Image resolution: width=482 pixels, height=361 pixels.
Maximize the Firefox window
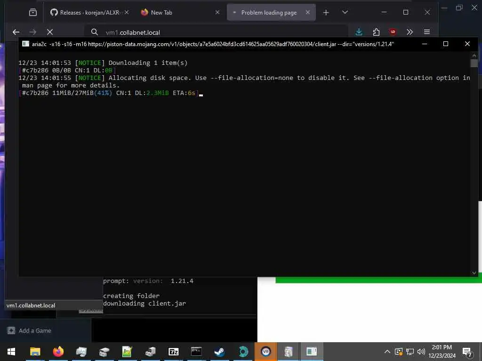[x=406, y=12]
